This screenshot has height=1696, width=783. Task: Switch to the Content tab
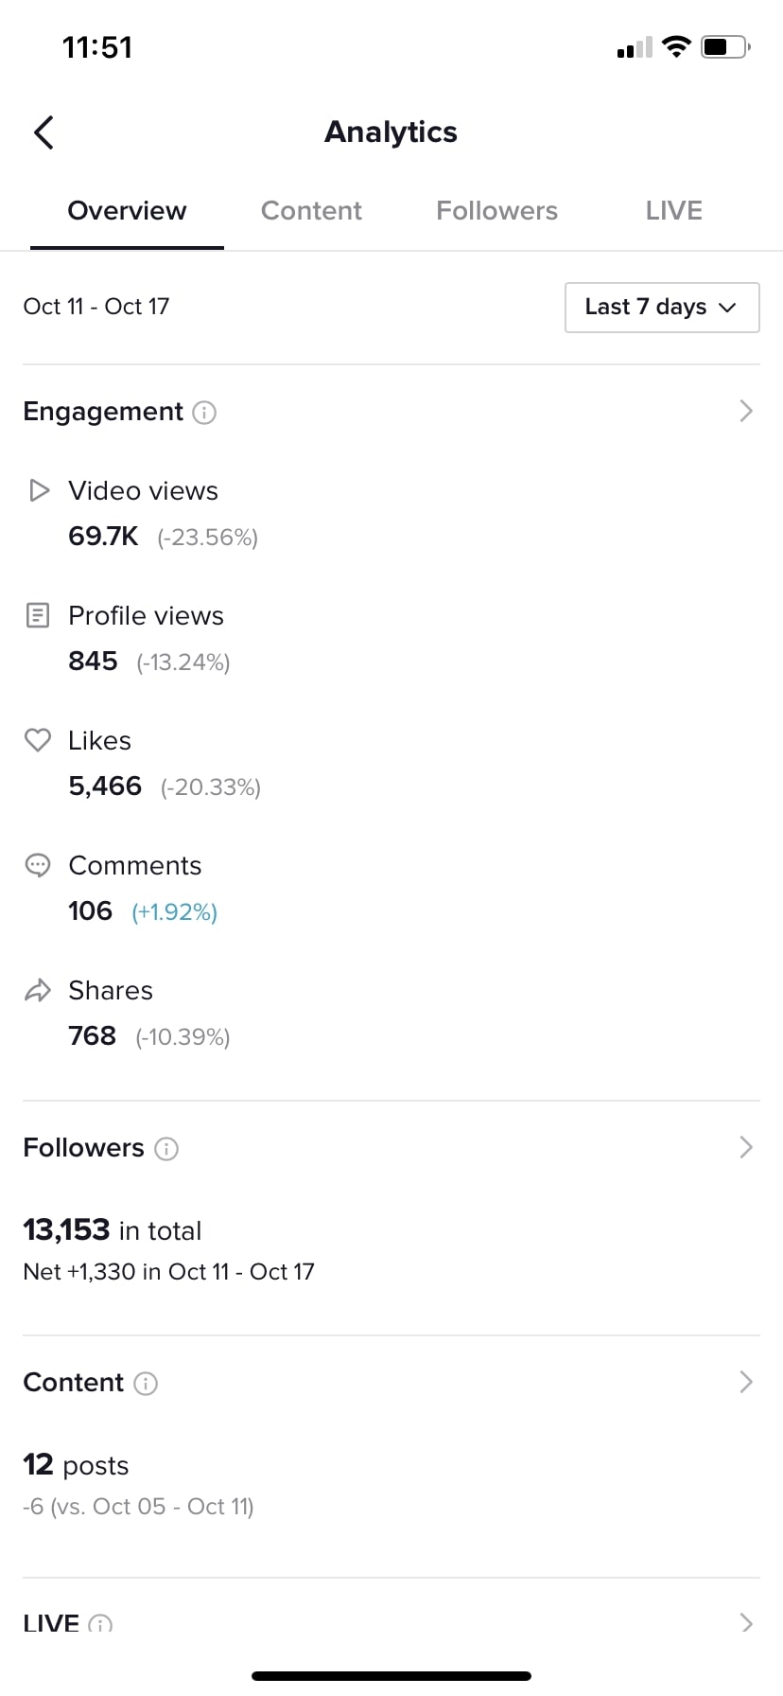click(311, 211)
